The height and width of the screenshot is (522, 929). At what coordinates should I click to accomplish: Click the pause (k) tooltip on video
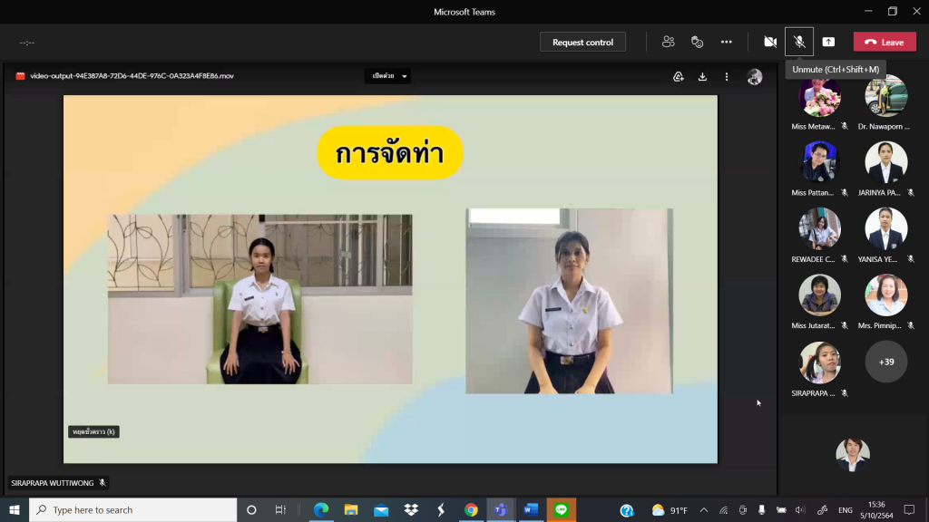point(93,431)
